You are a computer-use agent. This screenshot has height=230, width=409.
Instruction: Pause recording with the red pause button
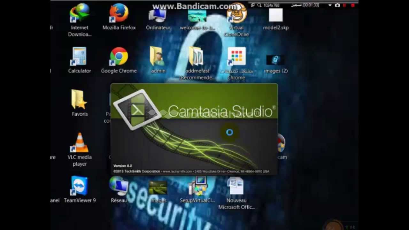345,5
